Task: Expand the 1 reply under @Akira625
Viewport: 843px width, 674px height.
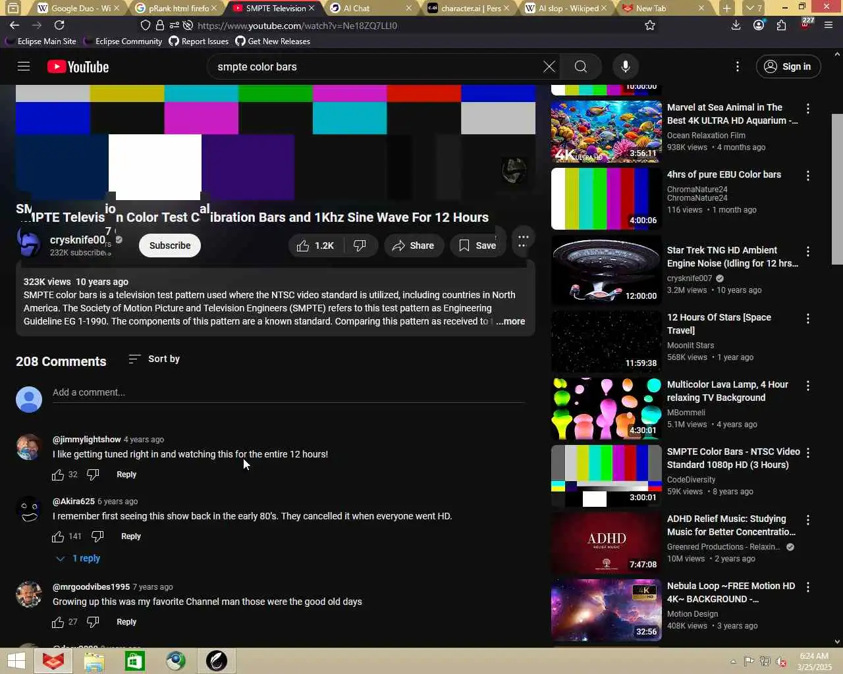Action: pyautogui.click(x=78, y=558)
